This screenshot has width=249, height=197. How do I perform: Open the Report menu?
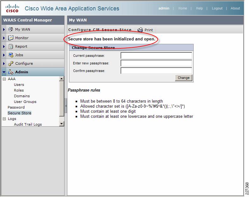[21, 46]
